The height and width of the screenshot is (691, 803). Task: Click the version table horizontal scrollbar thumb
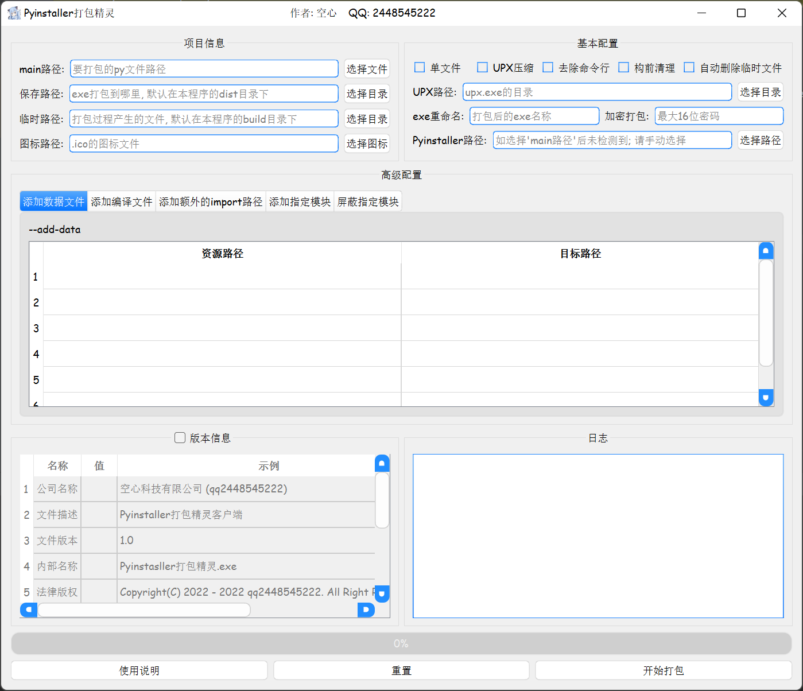coord(144,610)
